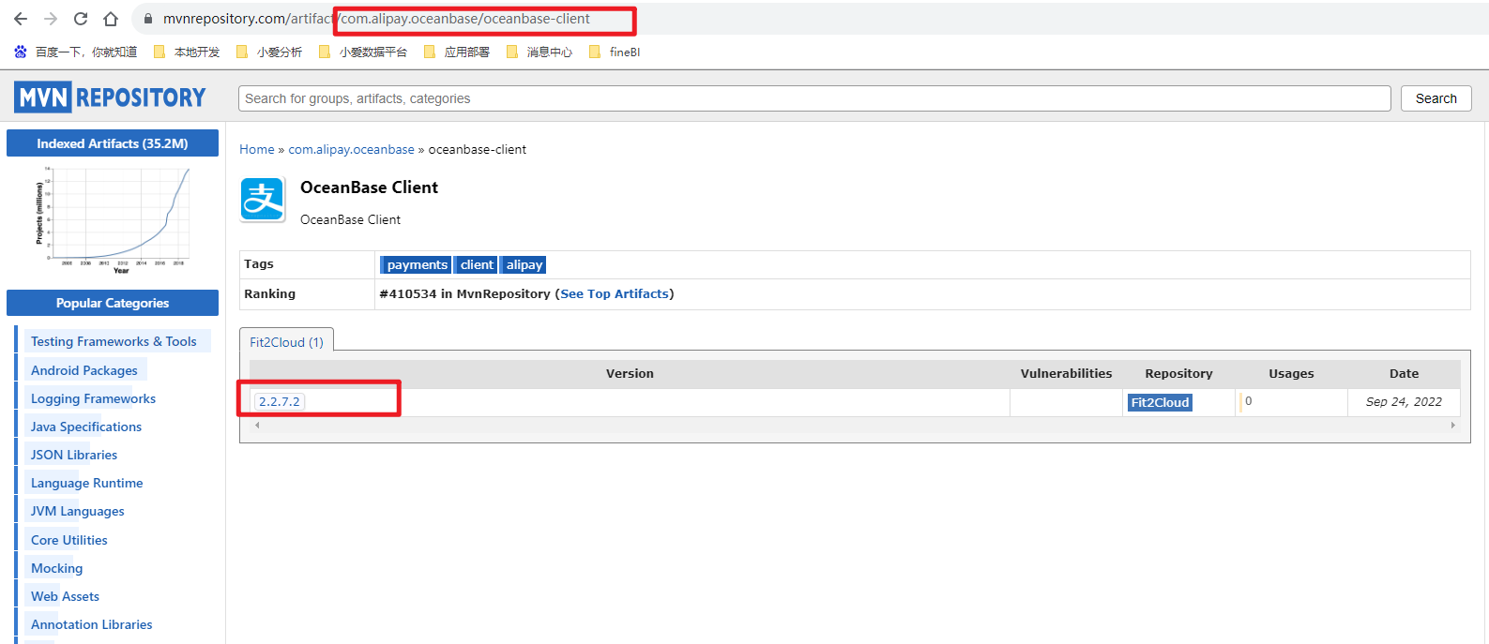Click the usages count 0

(x=1248, y=401)
